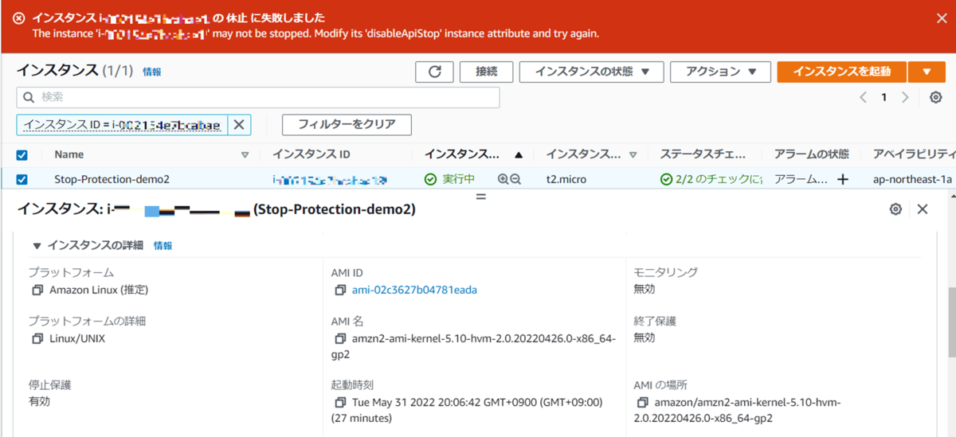Click the panel resize handle above details

click(480, 195)
